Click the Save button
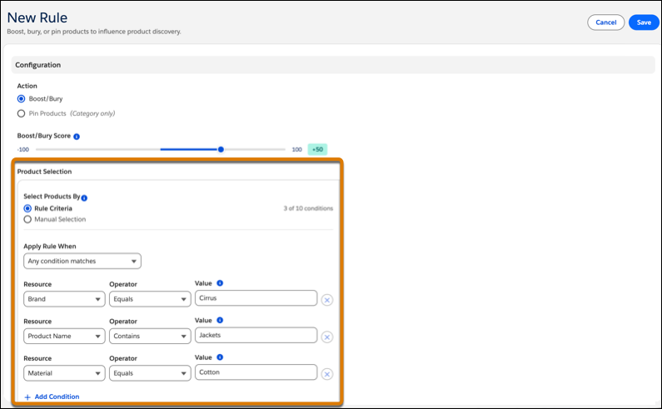The width and height of the screenshot is (662, 409). 644,22
